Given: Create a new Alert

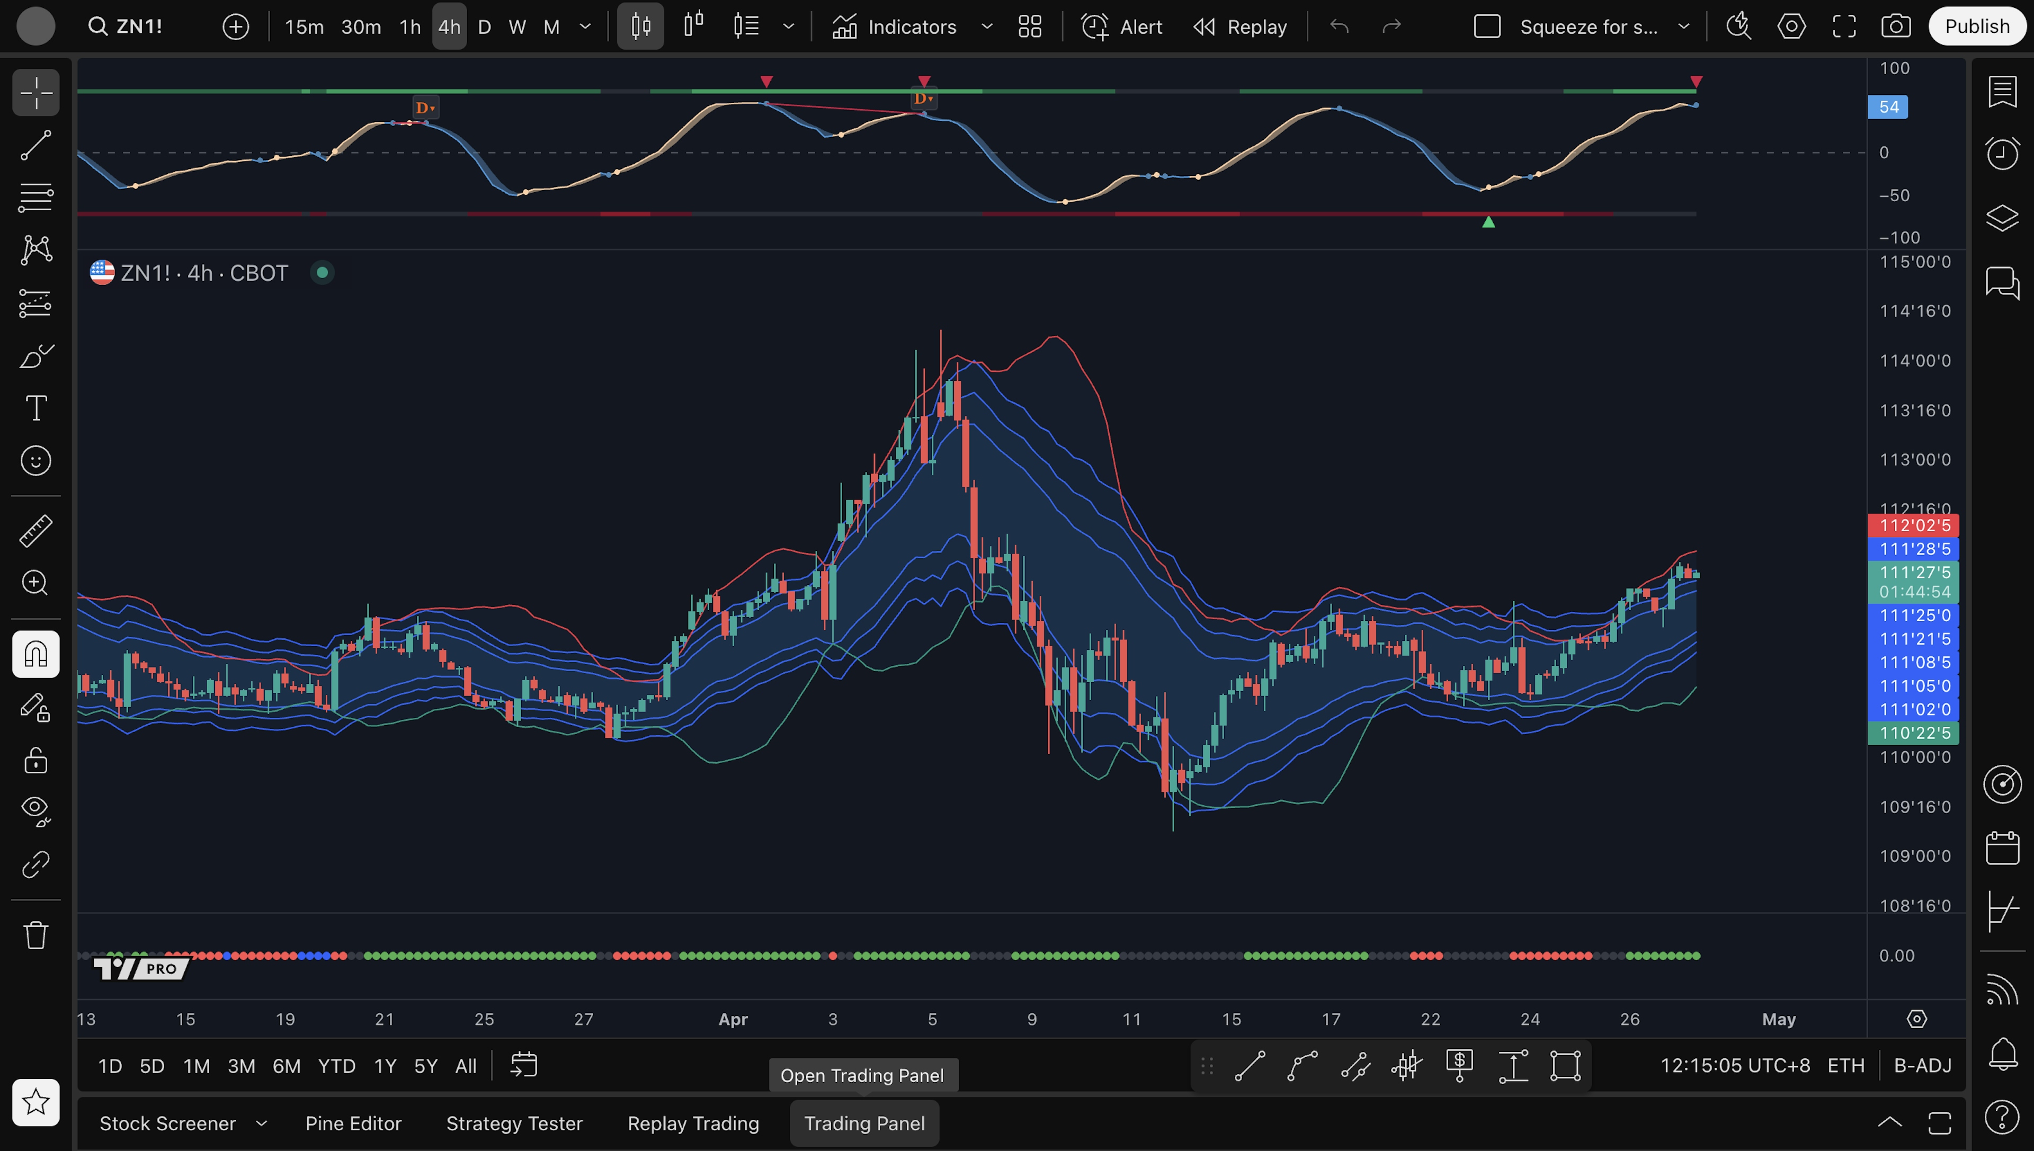Looking at the screenshot, I should [1121, 27].
